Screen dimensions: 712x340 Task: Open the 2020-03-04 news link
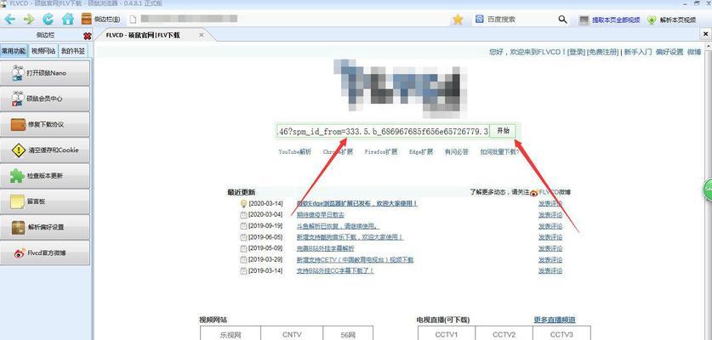(320, 215)
